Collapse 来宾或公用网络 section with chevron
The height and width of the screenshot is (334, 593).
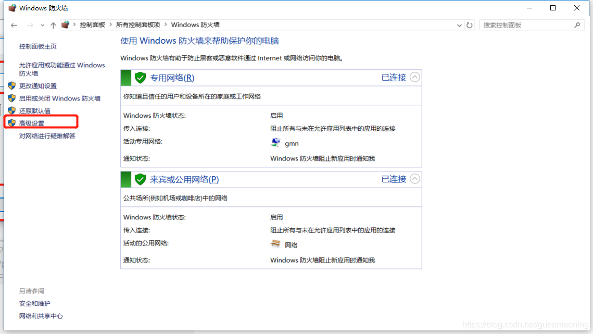coord(415,179)
